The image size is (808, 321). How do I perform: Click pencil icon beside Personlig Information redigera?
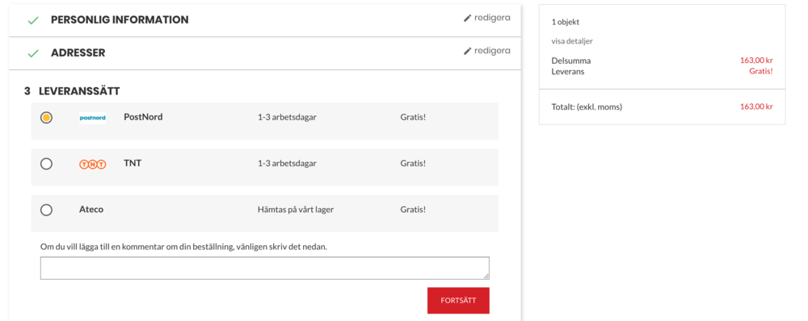click(467, 18)
